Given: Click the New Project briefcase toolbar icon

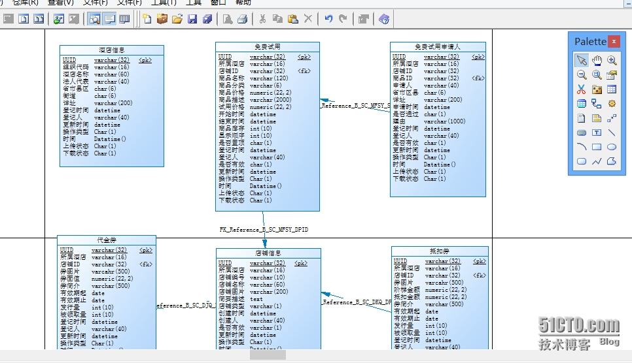Looking at the screenshot, I should [162, 19].
